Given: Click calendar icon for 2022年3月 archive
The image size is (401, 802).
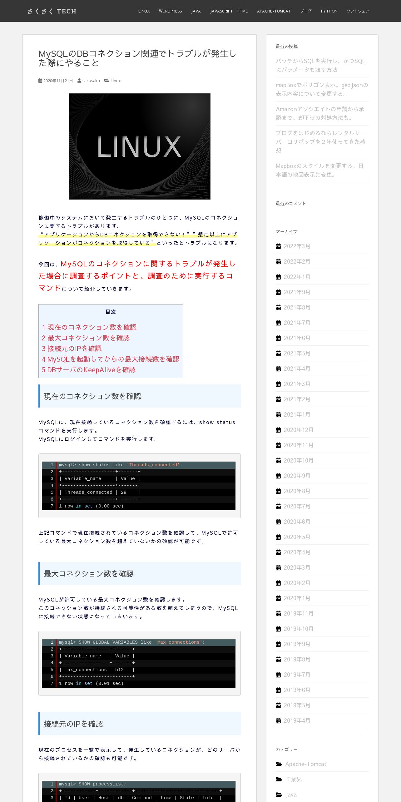Looking at the screenshot, I should (x=278, y=246).
